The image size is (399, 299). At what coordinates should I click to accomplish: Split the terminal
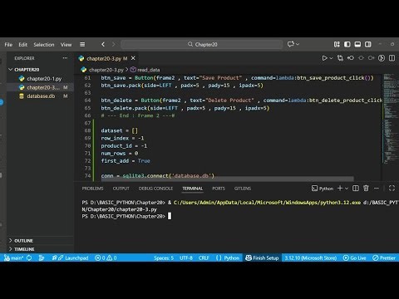(x=356, y=189)
